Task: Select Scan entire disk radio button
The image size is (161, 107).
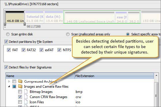Action: (8, 34)
